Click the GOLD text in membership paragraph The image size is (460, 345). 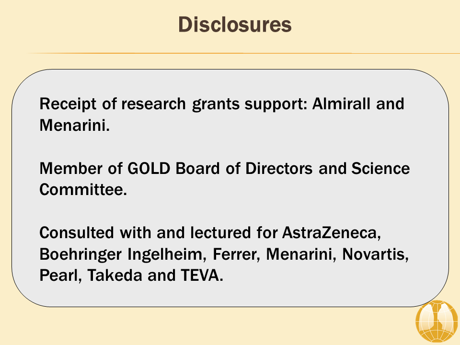(x=149, y=168)
